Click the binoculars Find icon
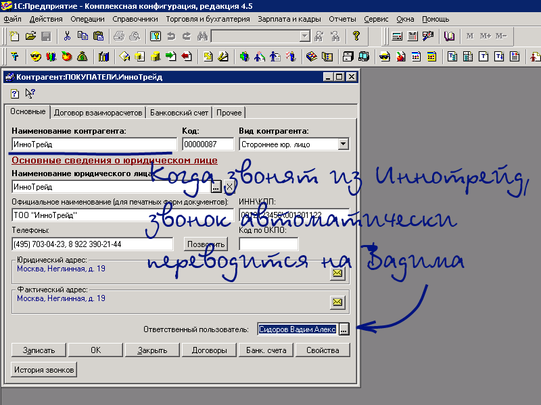Image resolution: width=541 pixels, height=405 pixels. [x=202, y=36]
